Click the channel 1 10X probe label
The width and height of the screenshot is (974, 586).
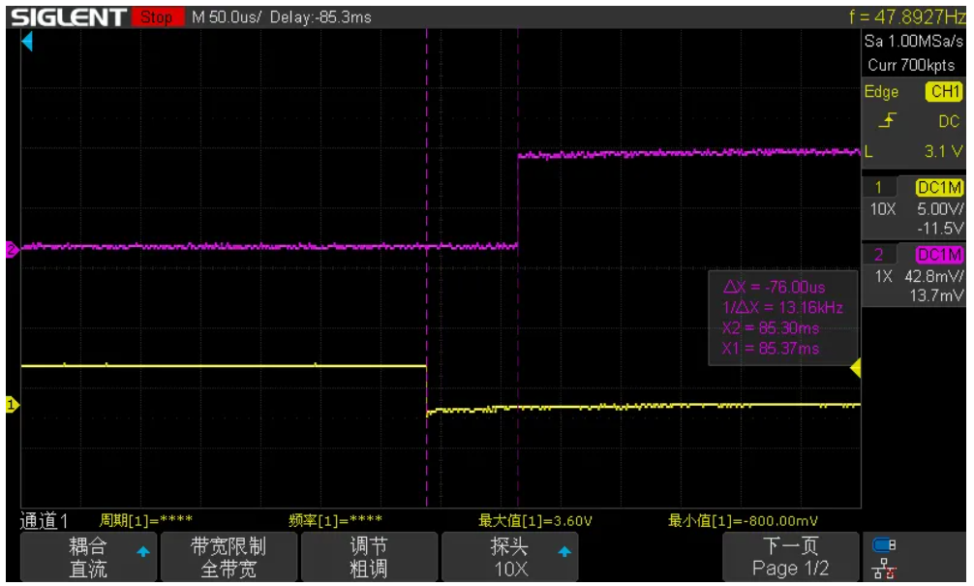[x=883, y=209]
